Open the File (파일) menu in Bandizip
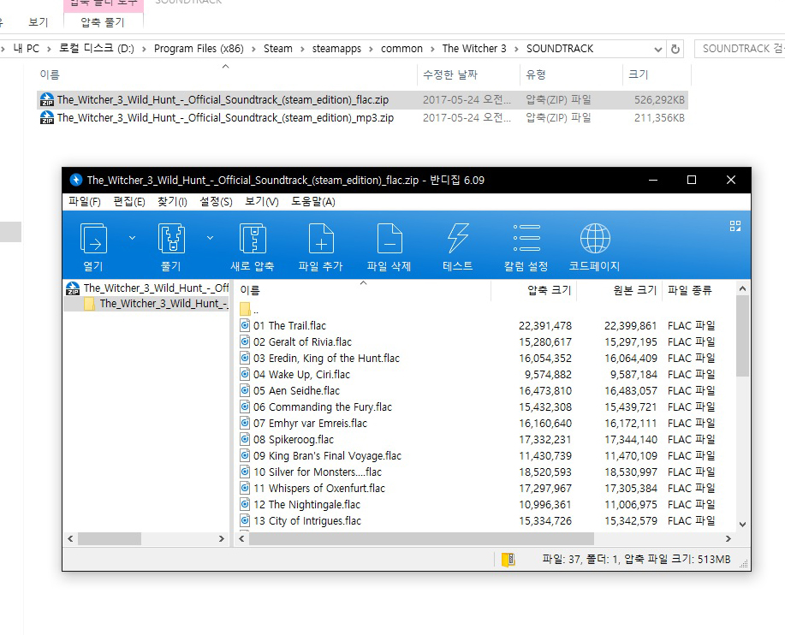Viewport: 785px width, 635px height. click(85, 202)
